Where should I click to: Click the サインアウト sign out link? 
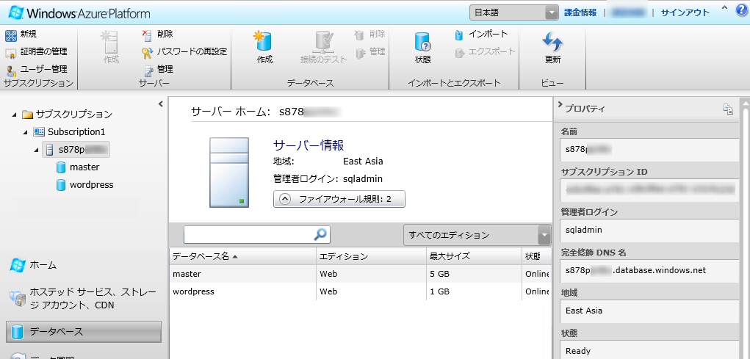[685, 13]
